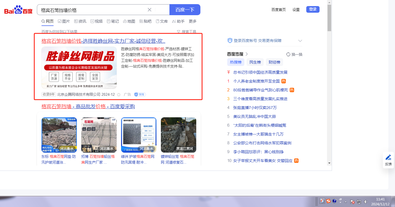
Task: Click the 换一换 refresh icon
Action: (x=288, y=54)
